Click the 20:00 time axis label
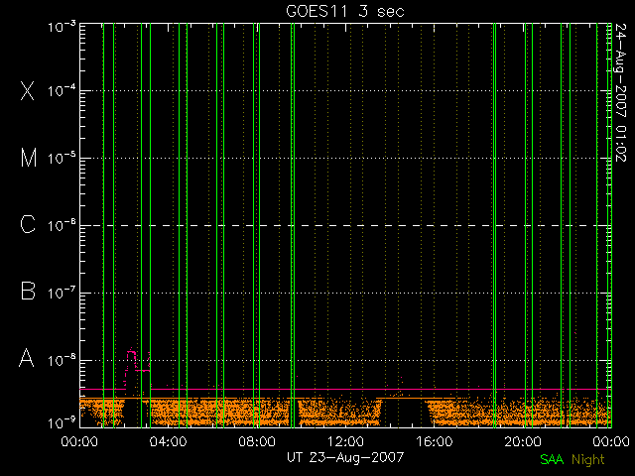This screenshot has width=635, height=476. point(523,441)
